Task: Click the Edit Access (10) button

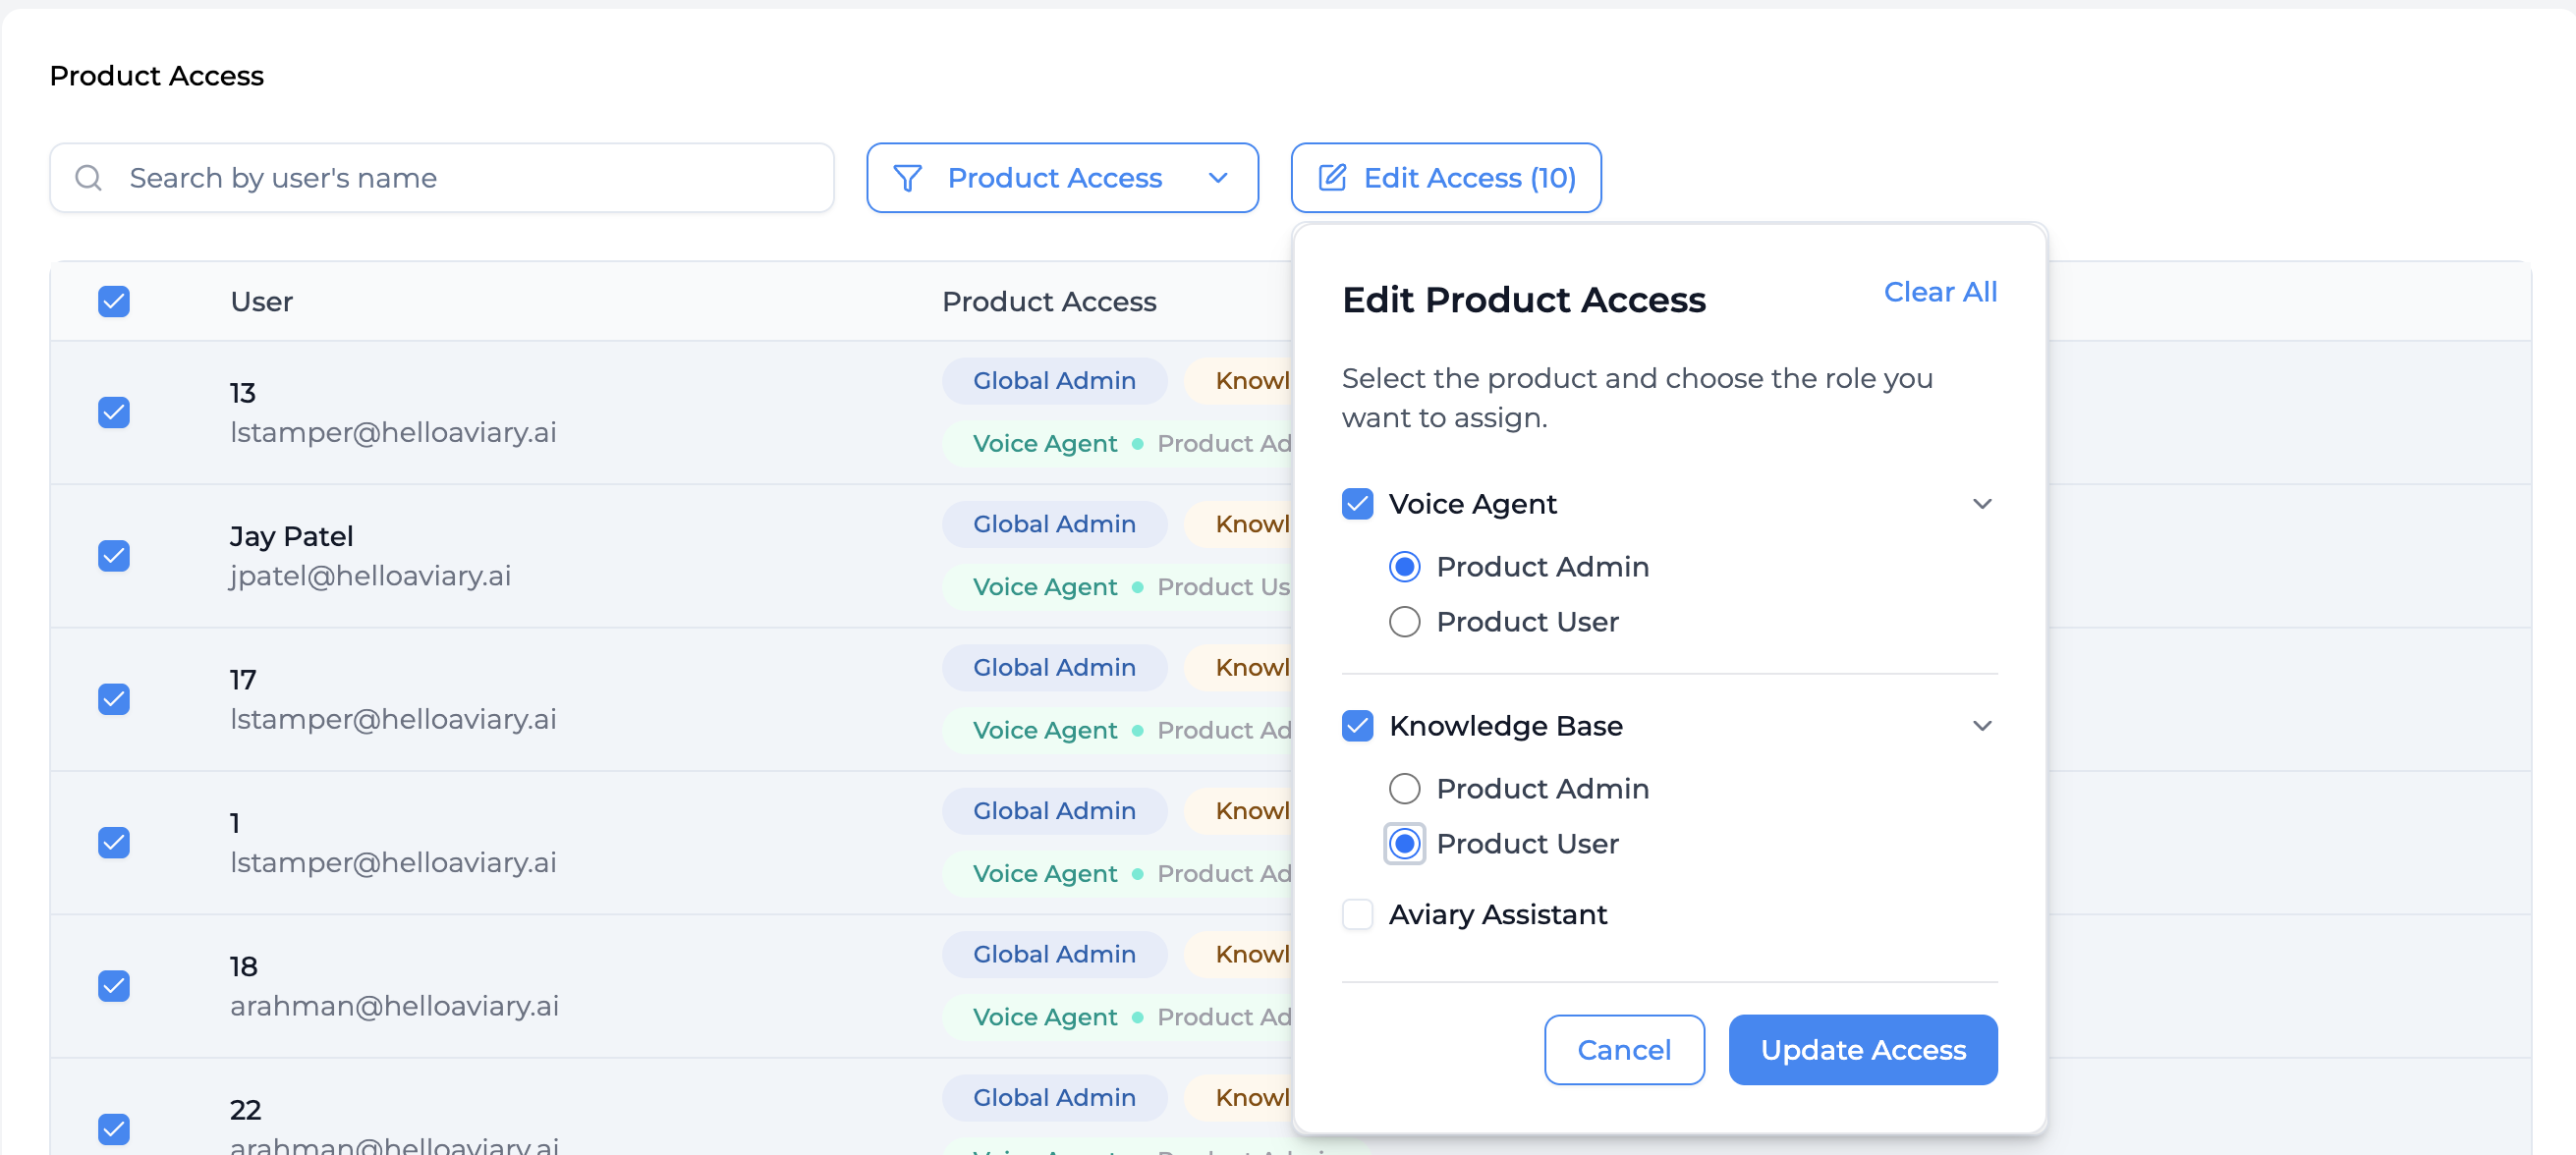Action: point(1445,178)
